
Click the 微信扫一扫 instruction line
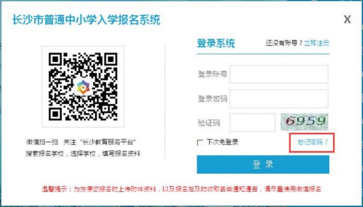pyautogui.click(x=81, y=142)
